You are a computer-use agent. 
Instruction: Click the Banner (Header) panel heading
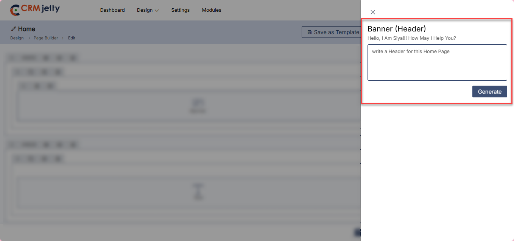click(x=397, y=29)
